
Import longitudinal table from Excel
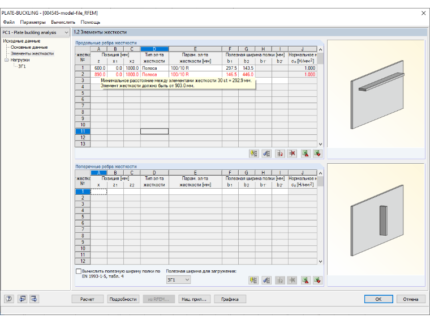tap(317, 154)
